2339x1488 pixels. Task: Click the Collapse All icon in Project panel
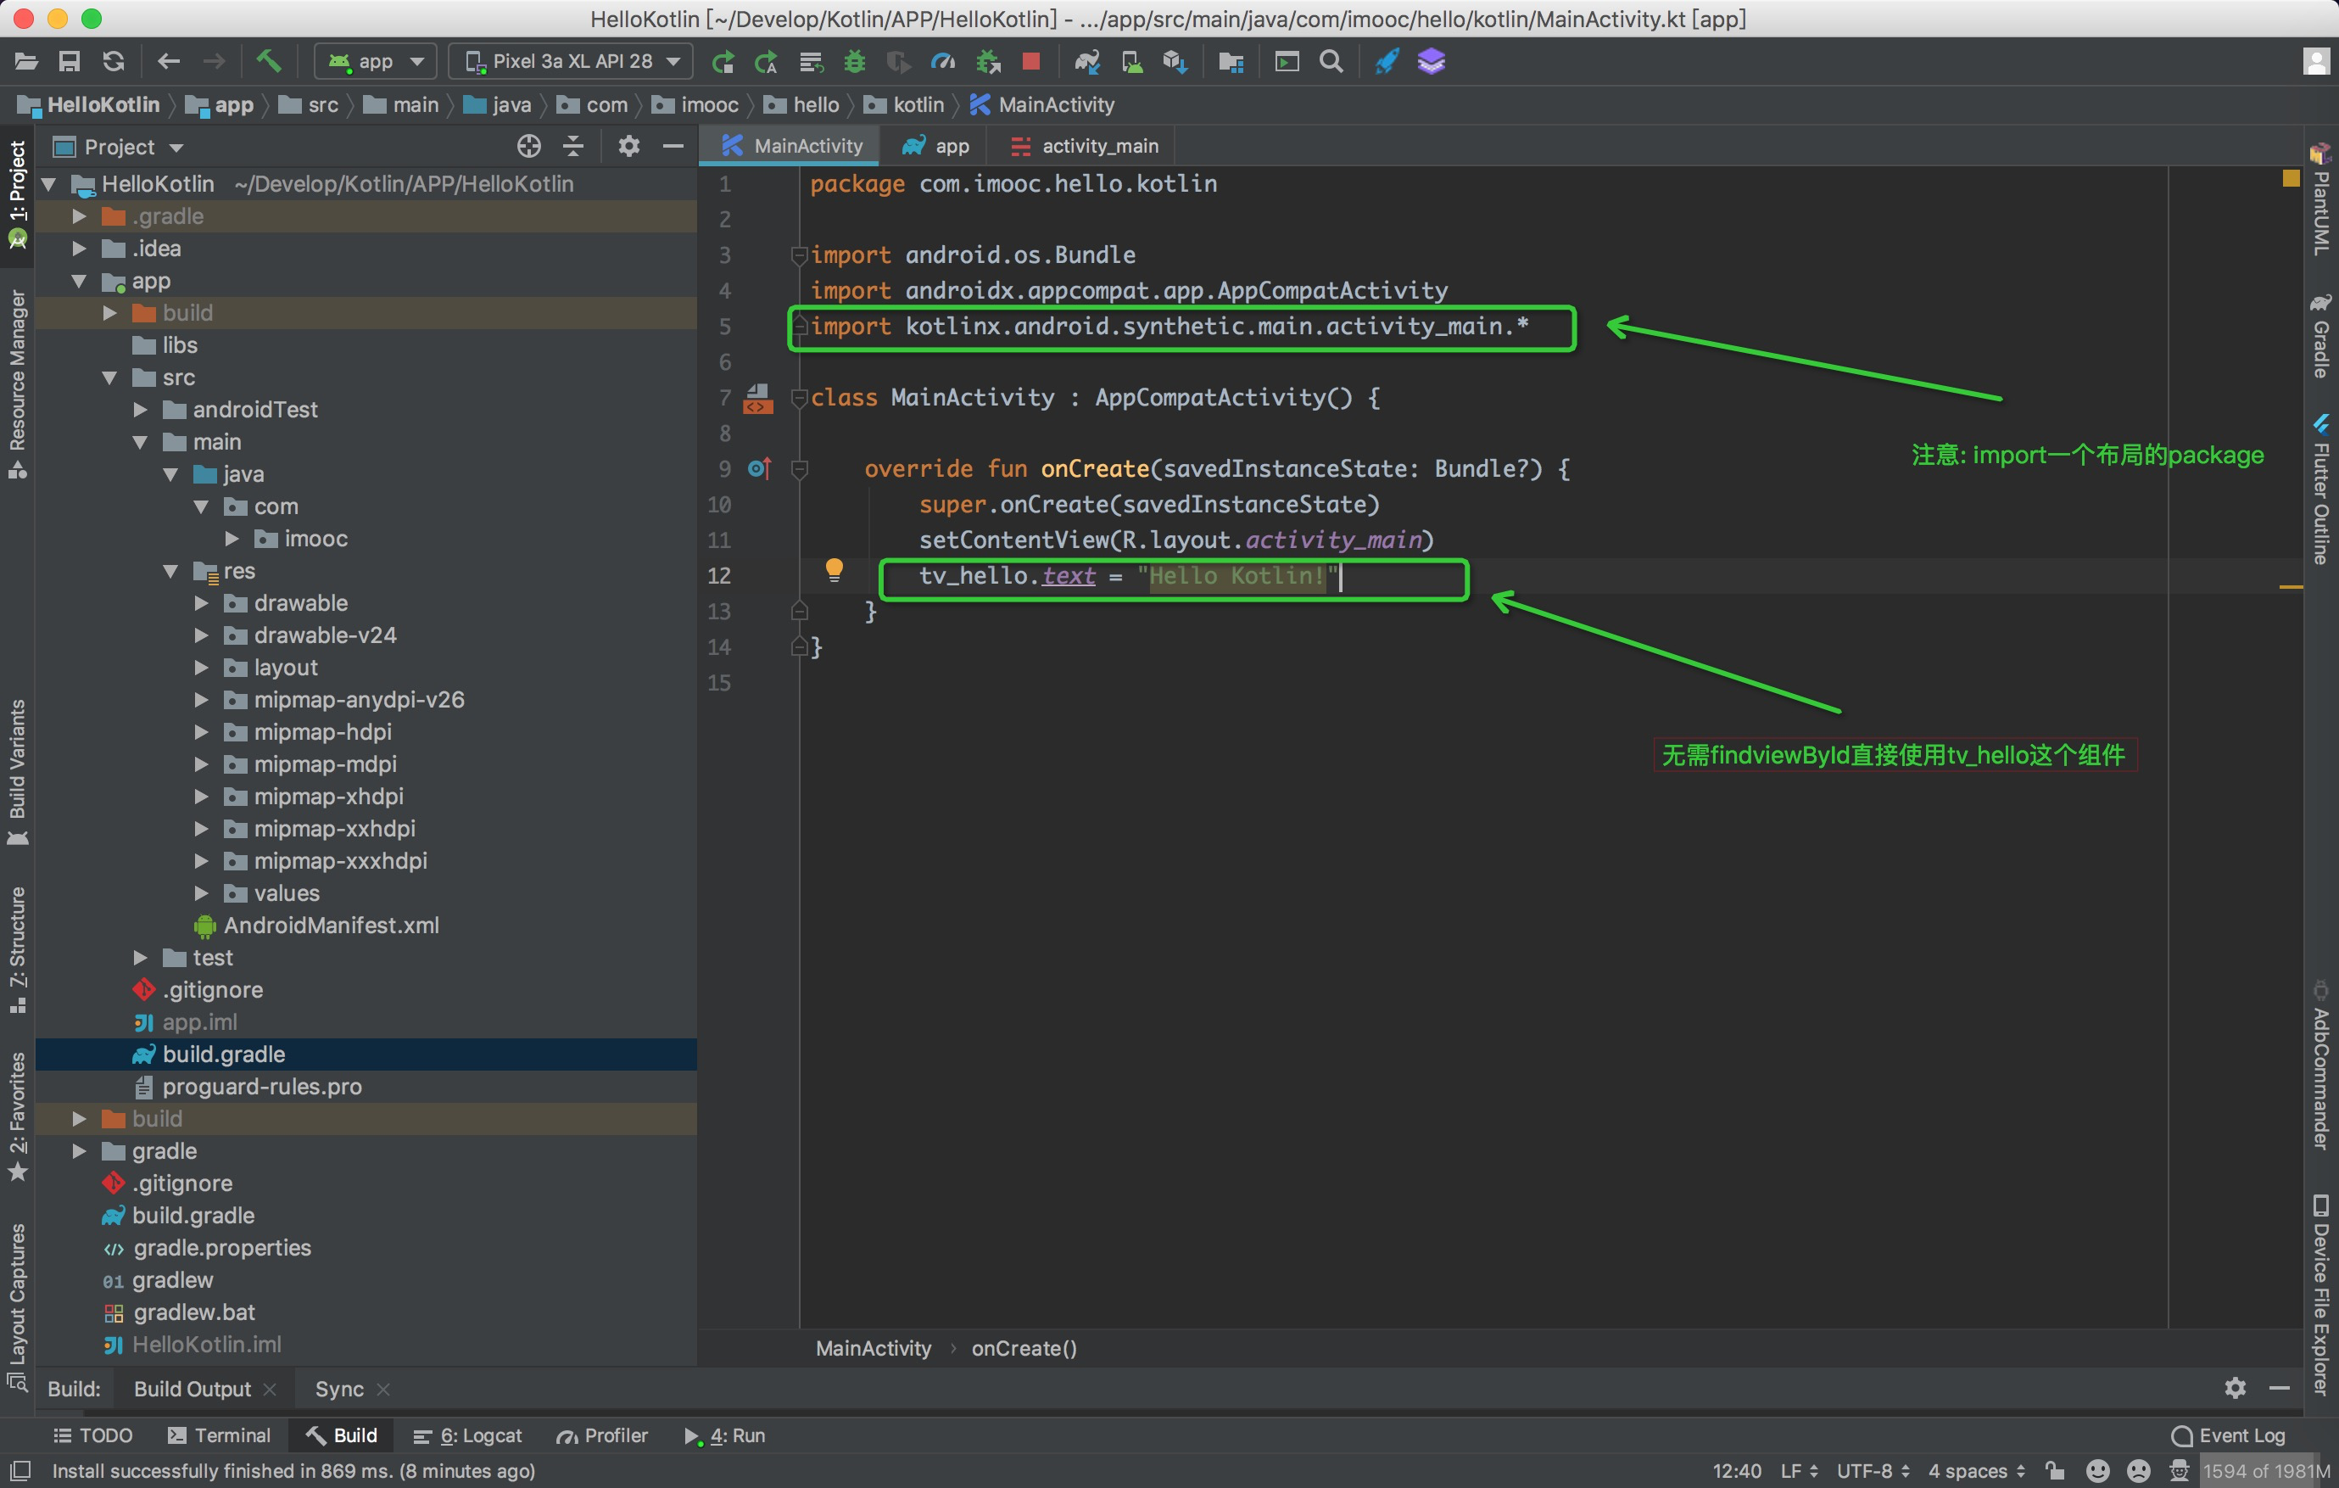point(573,147)
